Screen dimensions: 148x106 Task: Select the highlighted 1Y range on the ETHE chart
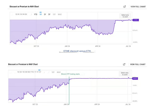point(40,14)
